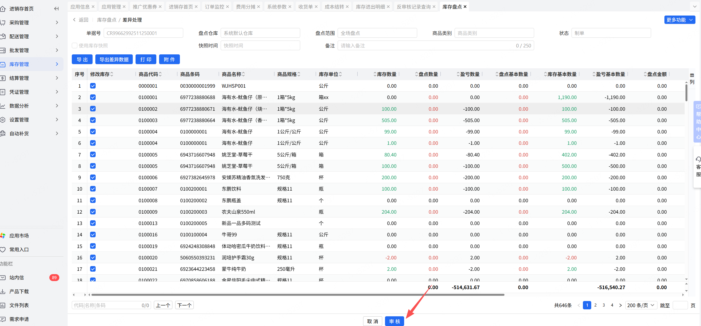Image resolution: width=701 pixels, height=326 pixels.
Task: Open the 200 条/页 page size dropdown
Action: [x=641, y=305]
